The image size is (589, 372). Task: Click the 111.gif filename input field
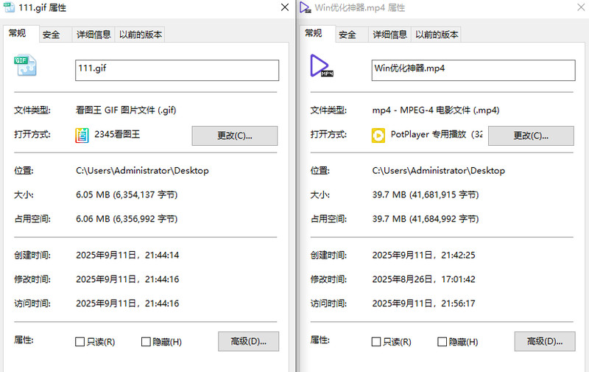(x=177, y=70)
